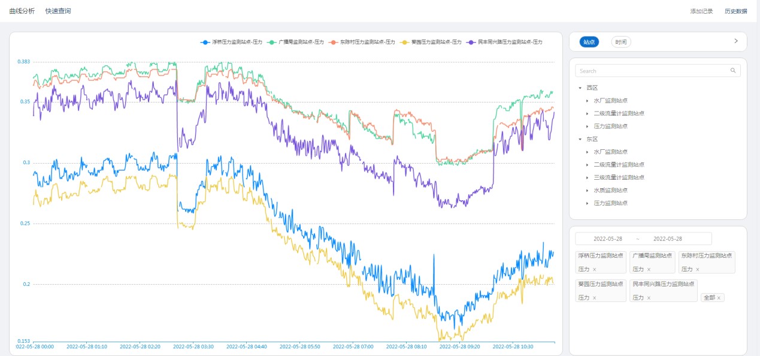Select the 时间 tab pill
Viewport: 760px width, 356px height.
tap(621, 42)
